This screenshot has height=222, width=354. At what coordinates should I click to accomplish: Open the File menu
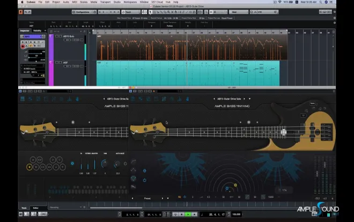[40, 2]
